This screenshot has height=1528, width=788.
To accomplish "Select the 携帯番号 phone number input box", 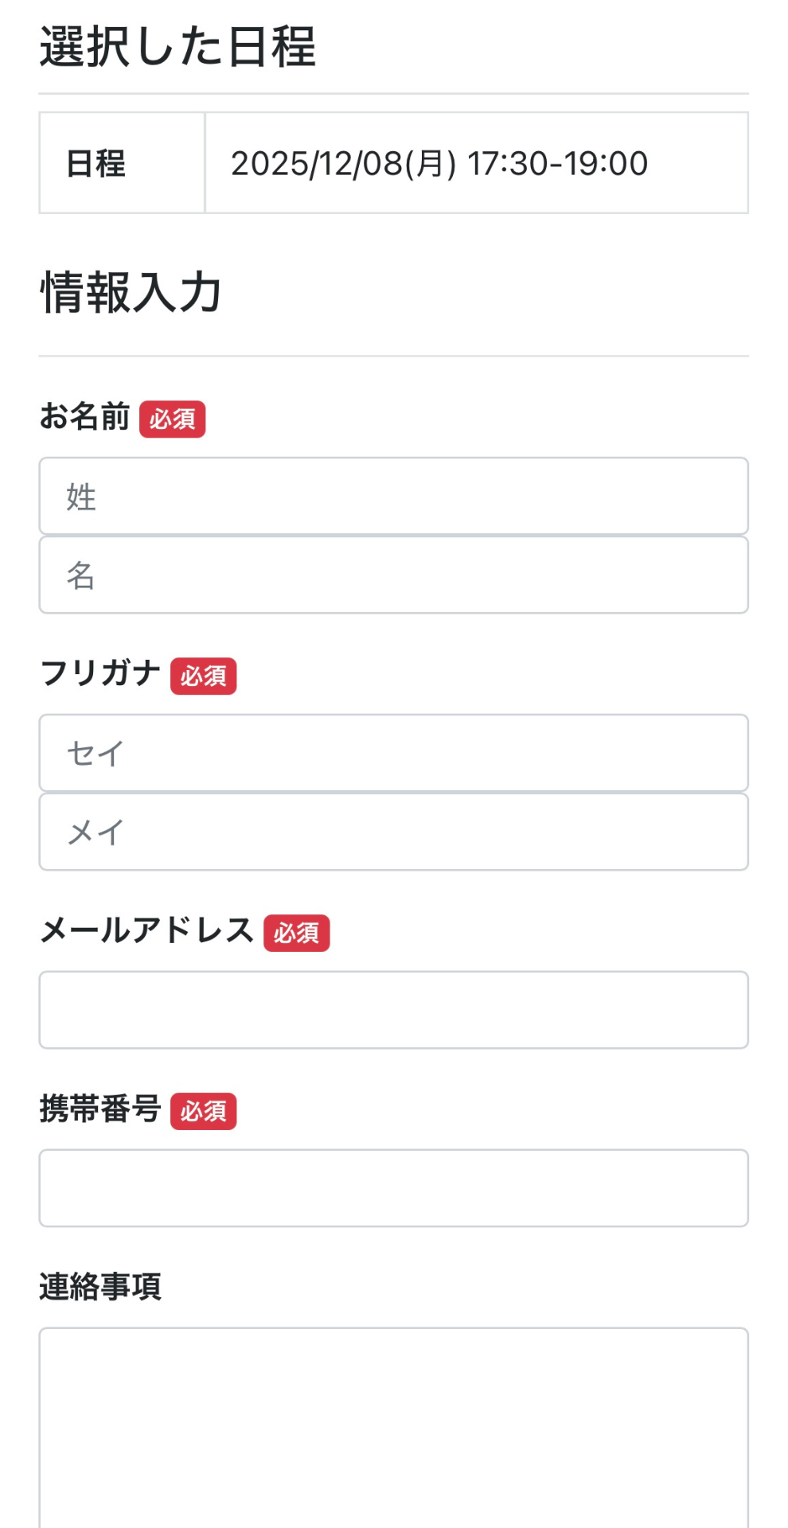I will click(x=393, y=1188).
